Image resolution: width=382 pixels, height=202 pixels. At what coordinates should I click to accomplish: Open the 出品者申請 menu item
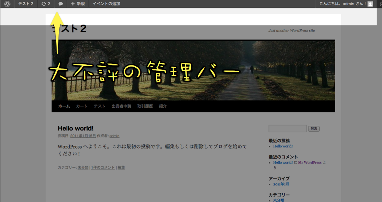tap(121, 106)
